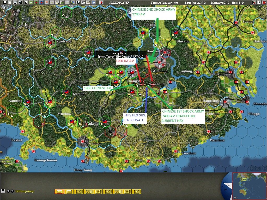This screenshot has height=200, width=267.
Task: Click the Wuchow city label
Action: tap(65, 114)
